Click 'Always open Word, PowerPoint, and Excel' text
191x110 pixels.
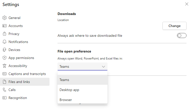pyautogui.click(x=90, y=58)
